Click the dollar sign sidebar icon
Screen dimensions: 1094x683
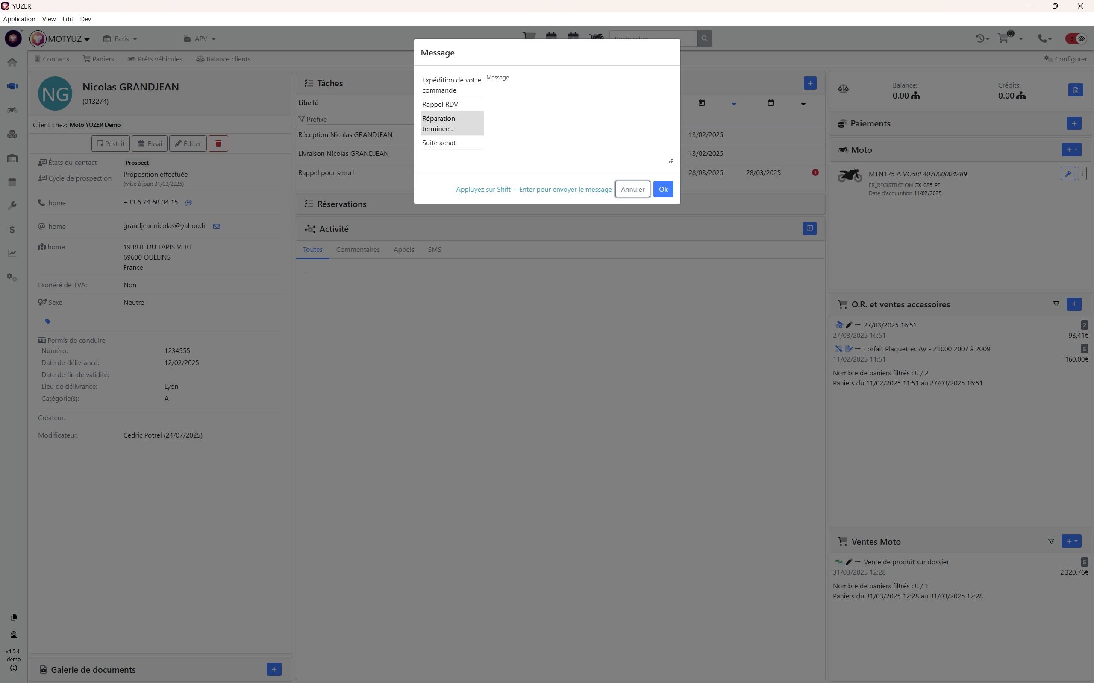pos(12,230)
